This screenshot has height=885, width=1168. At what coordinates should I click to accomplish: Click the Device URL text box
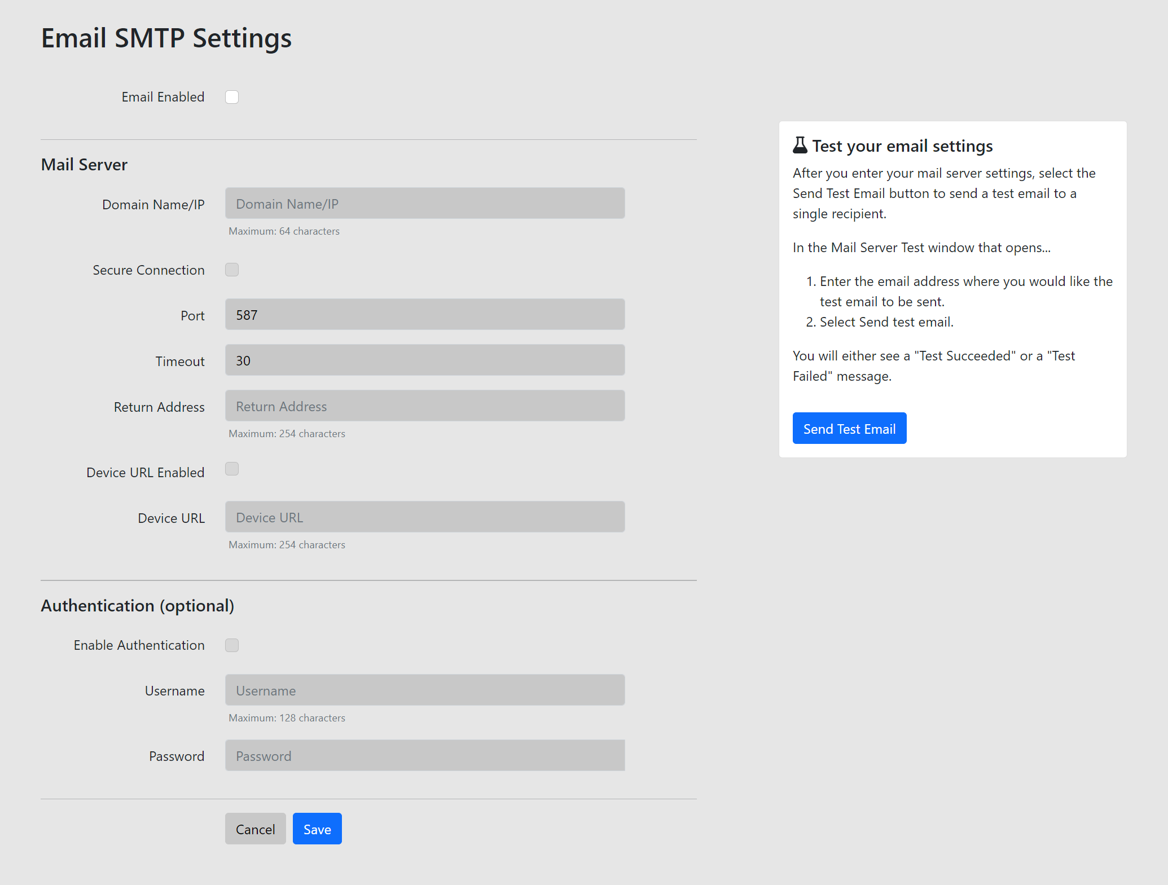click(424, 517)
